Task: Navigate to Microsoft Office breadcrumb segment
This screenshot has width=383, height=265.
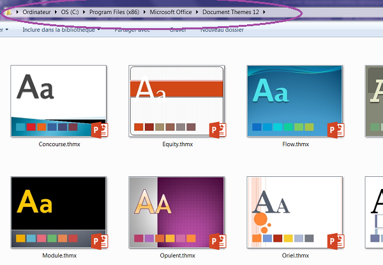Action: click(170, 12)
